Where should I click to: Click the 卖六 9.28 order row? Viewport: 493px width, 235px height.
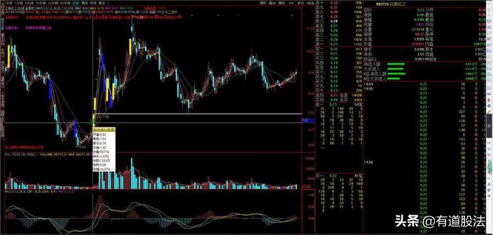pos(338,21)
